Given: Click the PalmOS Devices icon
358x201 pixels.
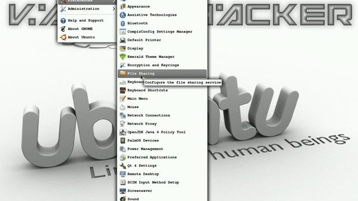Looking at the screenshot, I should (x=123, y=140).
